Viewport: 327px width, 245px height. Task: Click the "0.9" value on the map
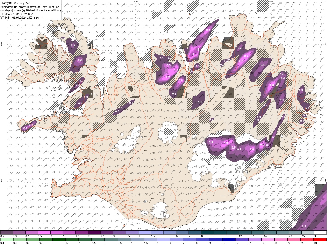click(181, 80)
